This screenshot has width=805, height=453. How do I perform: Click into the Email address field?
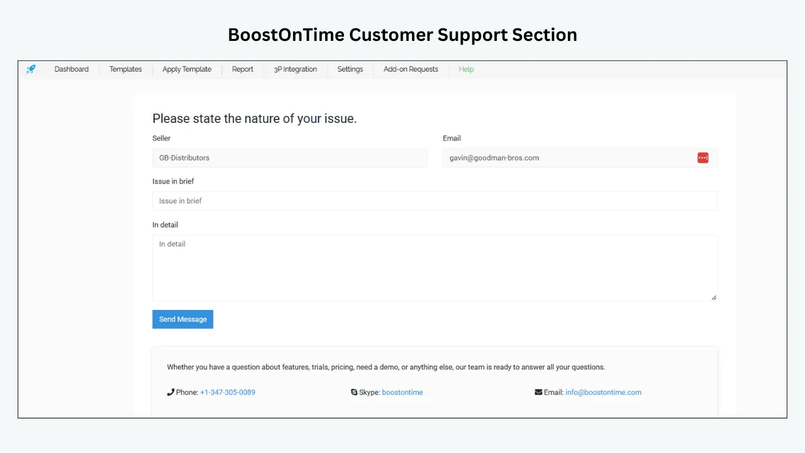[580, 158]
